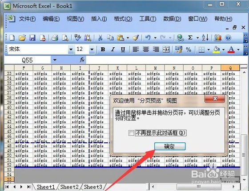This screenshot has width=249, height=191.
Task: Align text right
Action: pyautogui.click(x=156, y=50)
